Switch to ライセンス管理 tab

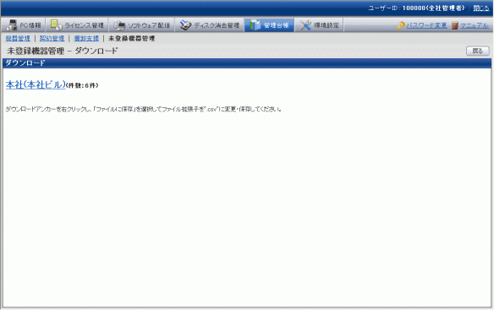click(77, 25)
